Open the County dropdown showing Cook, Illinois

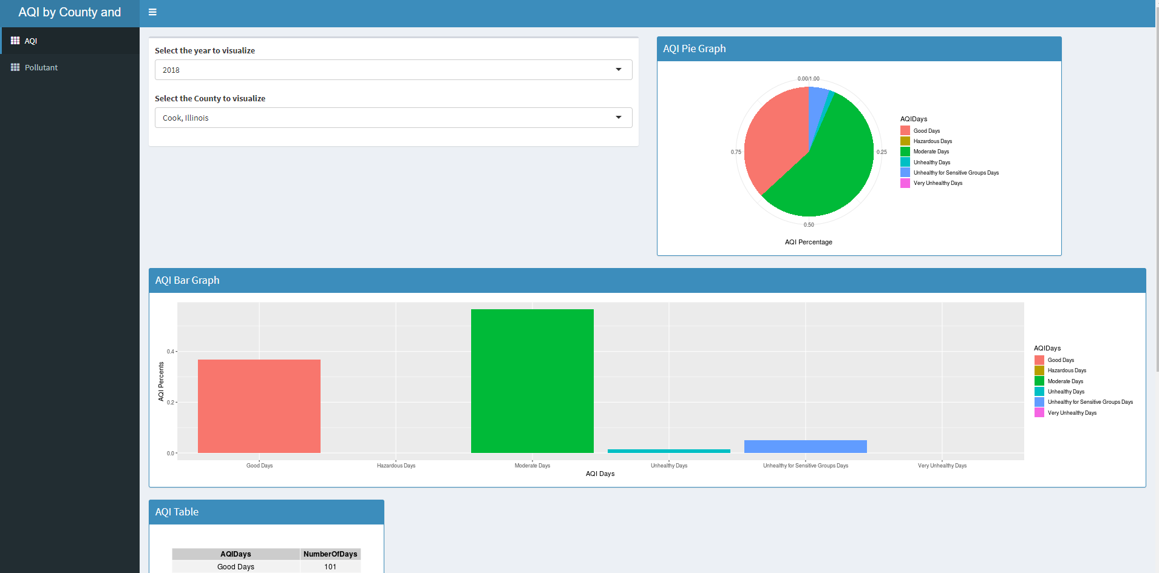393,118
